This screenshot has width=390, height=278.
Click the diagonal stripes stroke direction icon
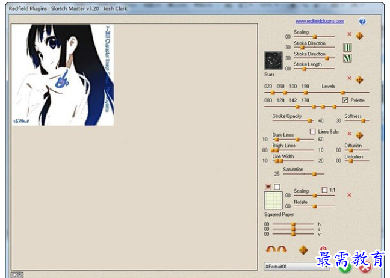click(x=347, y=58)
